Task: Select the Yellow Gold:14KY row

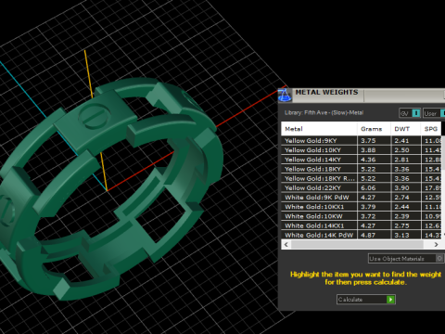Action: pos(361,160)
